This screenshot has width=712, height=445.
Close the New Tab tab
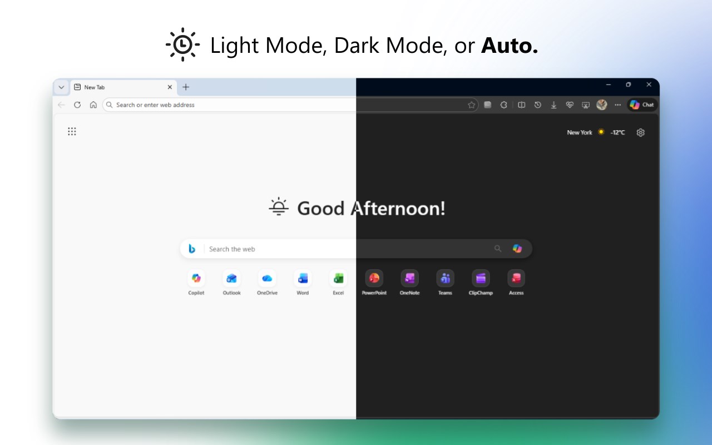click(x=170, y=87)
